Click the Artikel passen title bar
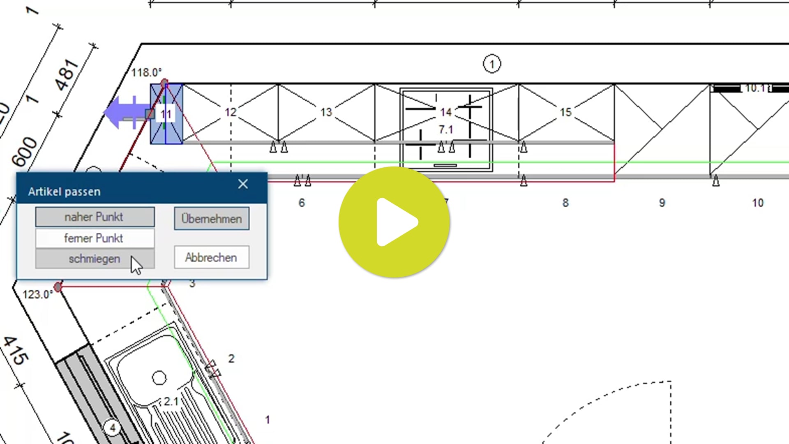Screen dimensions: 789x444 point(123,192)
